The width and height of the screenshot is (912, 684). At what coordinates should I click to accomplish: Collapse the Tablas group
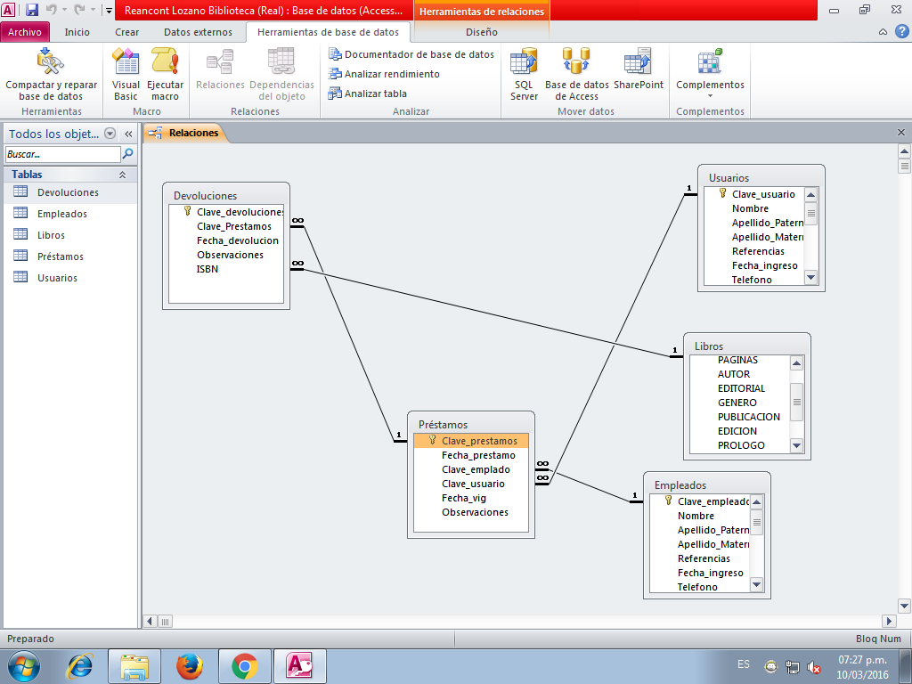[x=123, y=175]
